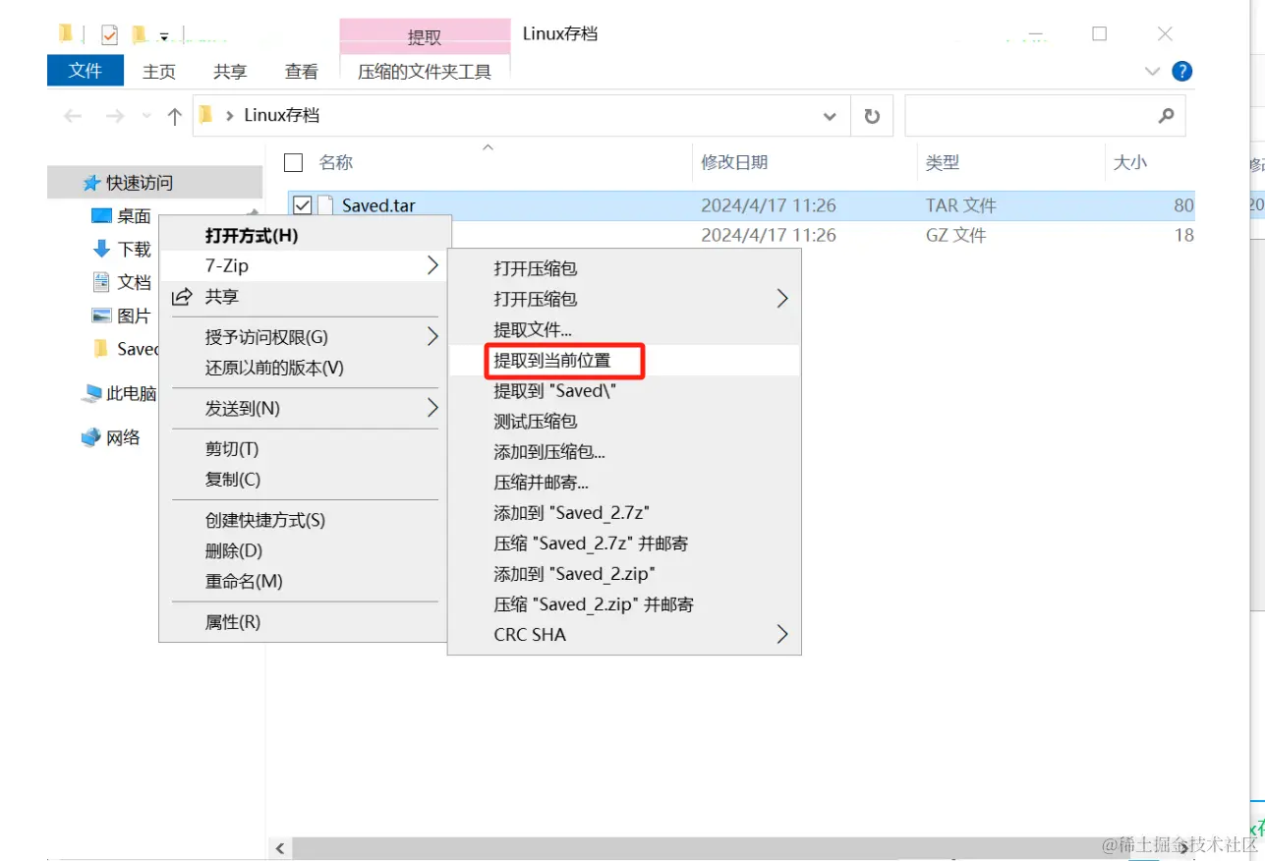The image size is (1265, 861).
Task: Click the 共享 share icon in context menu
Action: pos(182,297)
